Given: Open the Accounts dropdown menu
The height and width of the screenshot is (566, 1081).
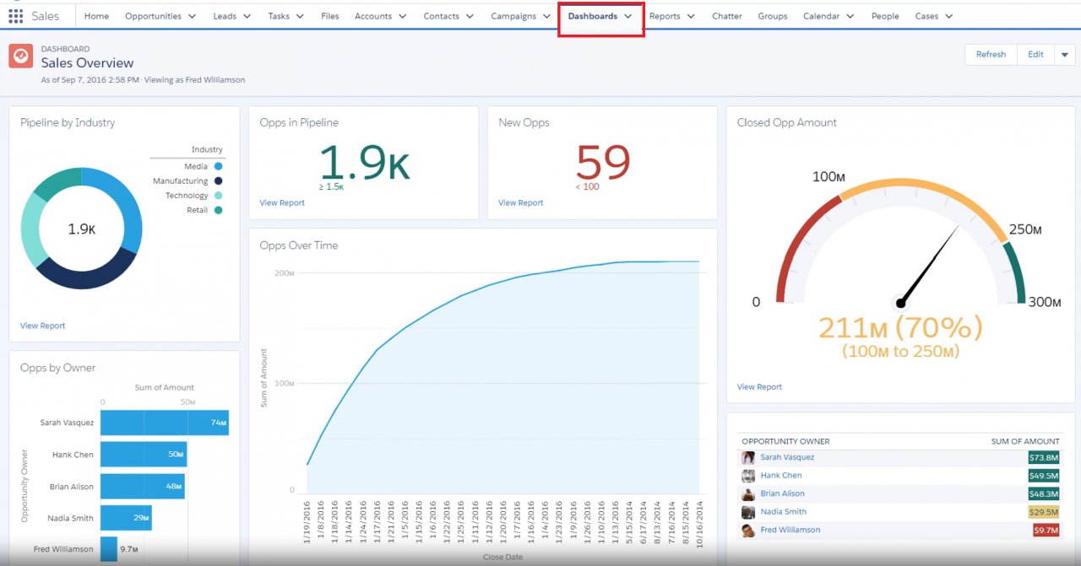Looking at the screenshot, I should click(x=401, y=15).
